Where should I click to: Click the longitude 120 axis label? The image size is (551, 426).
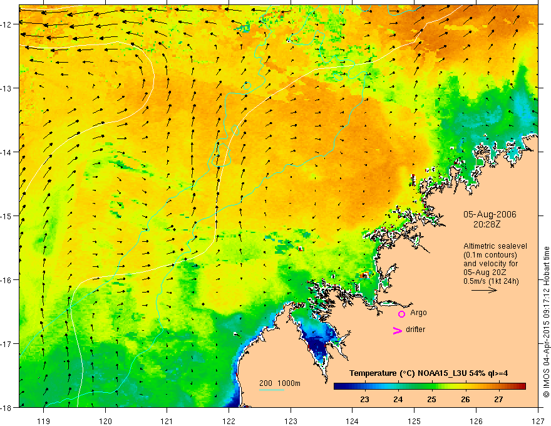105,421
